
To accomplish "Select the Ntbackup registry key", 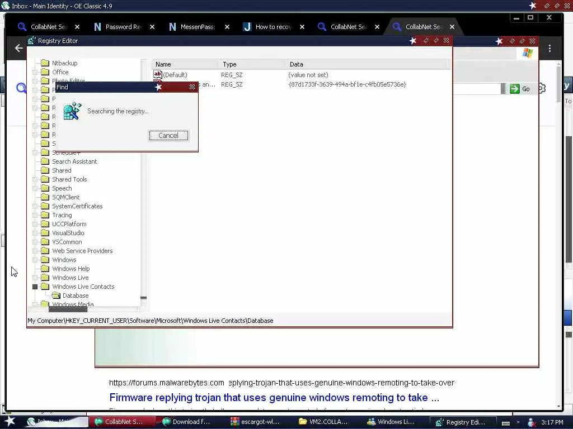I will coord(65,63).
